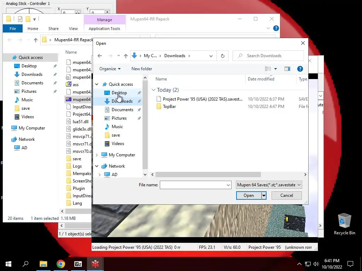Select the TopBar folder
362x271 pixels.
pyautogui.click(x=166, y=107)
